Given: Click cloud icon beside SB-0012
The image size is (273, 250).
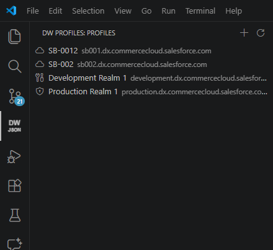Looking at the screenshot, I should (40, 51).
